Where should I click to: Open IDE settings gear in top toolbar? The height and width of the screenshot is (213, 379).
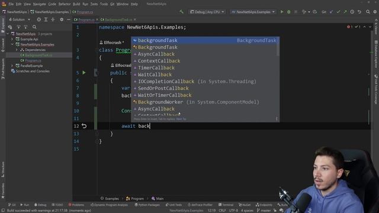tap(375, 12)
